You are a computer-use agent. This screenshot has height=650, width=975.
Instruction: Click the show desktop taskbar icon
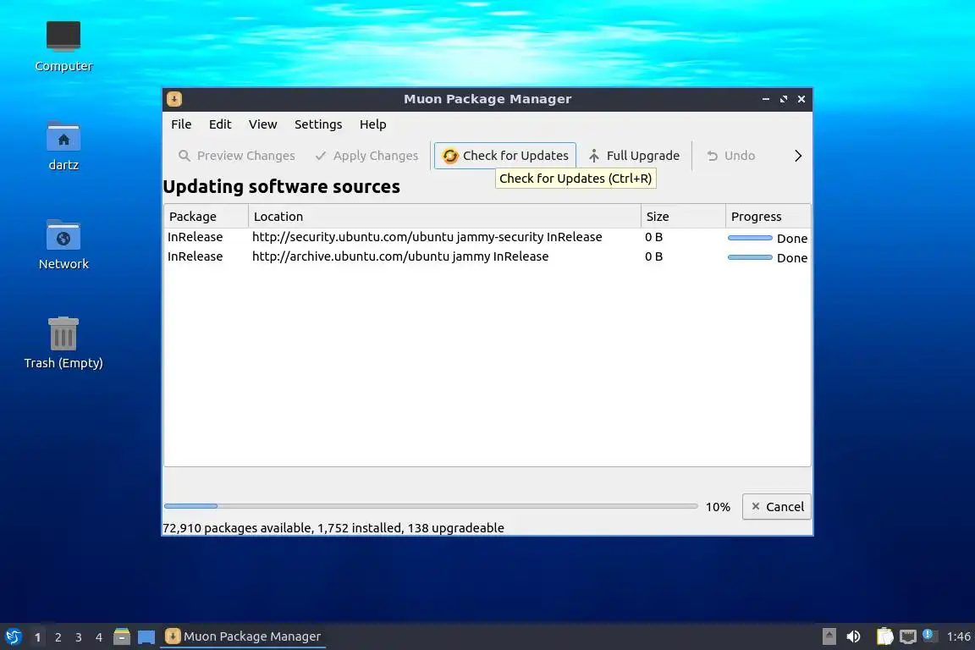point(146,636)
